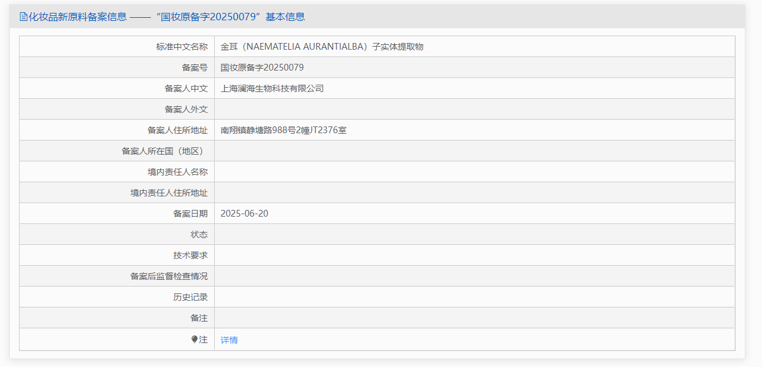
Task: Click the document icon in the header
Action: click(23, 17)
